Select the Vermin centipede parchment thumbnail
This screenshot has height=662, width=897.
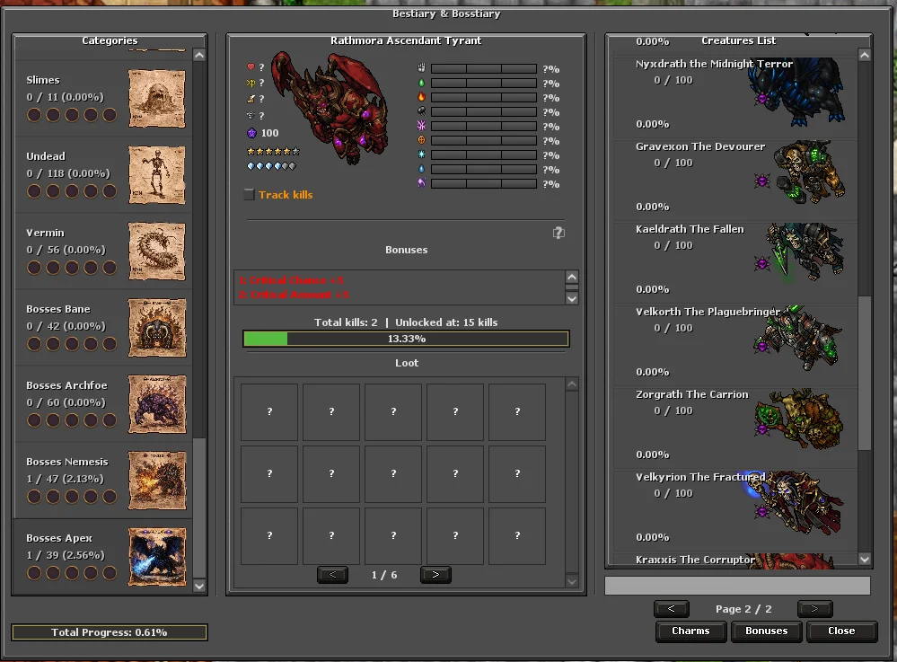pyautogui.click(x=157, y=252)
